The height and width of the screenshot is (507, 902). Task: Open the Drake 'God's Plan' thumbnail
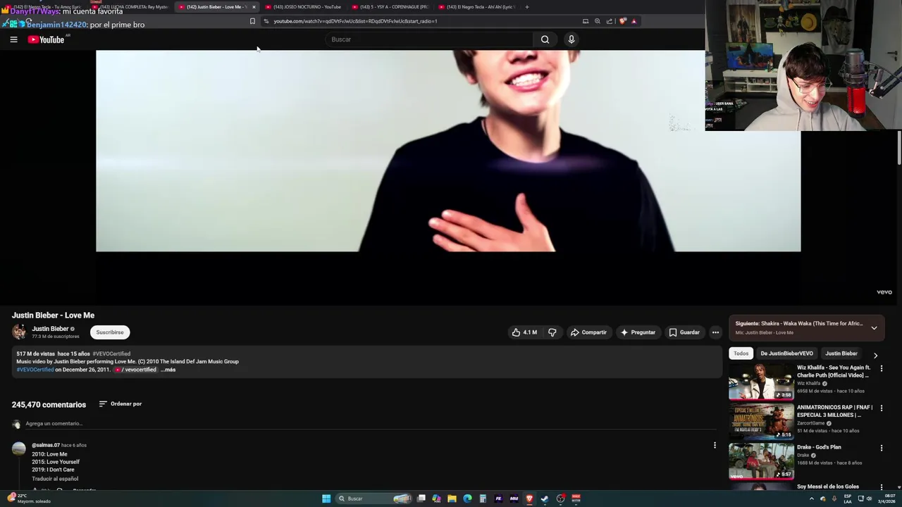coord(761,461)
